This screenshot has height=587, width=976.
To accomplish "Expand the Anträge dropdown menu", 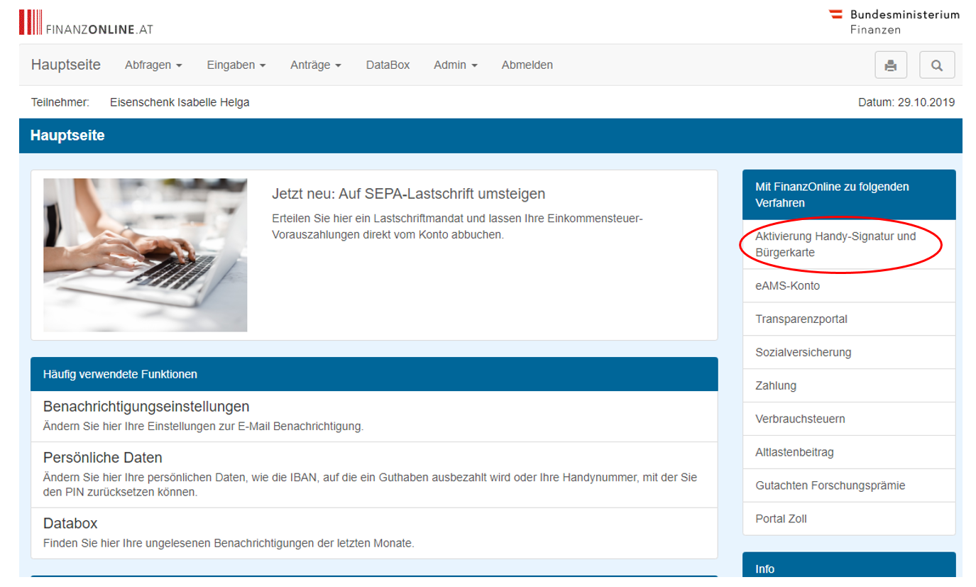I will (x=315, y=65).
